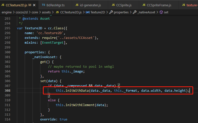Screen dimensions: 198x123
Task: Open the cocos2d breadcrumb folder
Action: [x=22, y=12]
